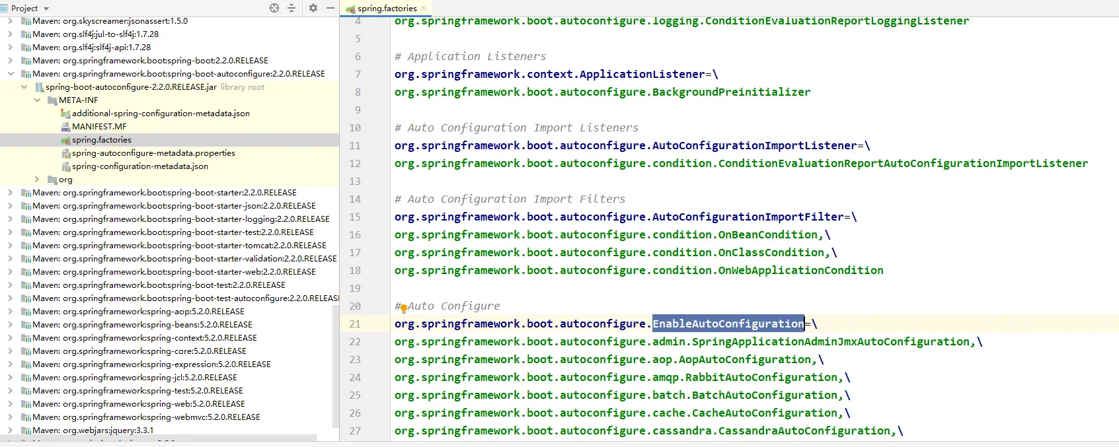Collapse the spring-boot-autoconfigure-2.2.0.RELEASE.jar node
The height and width of the screenshot is (447, 1119).
coord(24,87)
